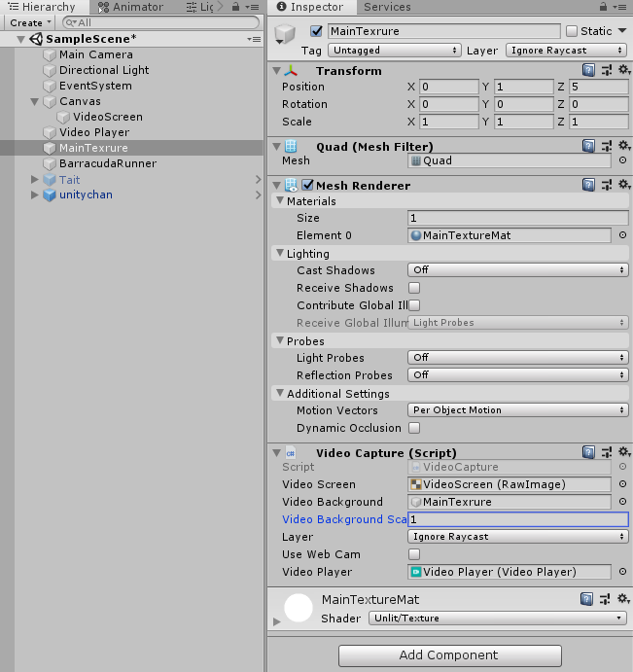Enable the Static checkbox

(572, 31)
